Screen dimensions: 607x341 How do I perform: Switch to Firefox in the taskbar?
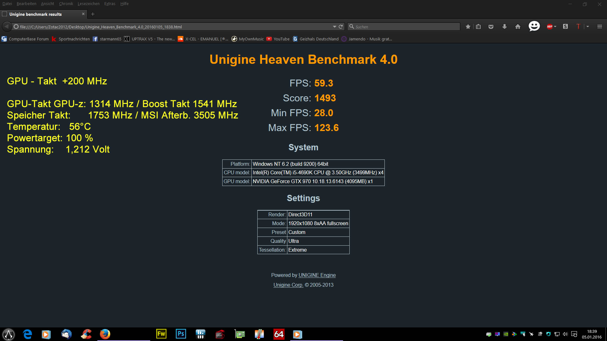tap(105, 334)
